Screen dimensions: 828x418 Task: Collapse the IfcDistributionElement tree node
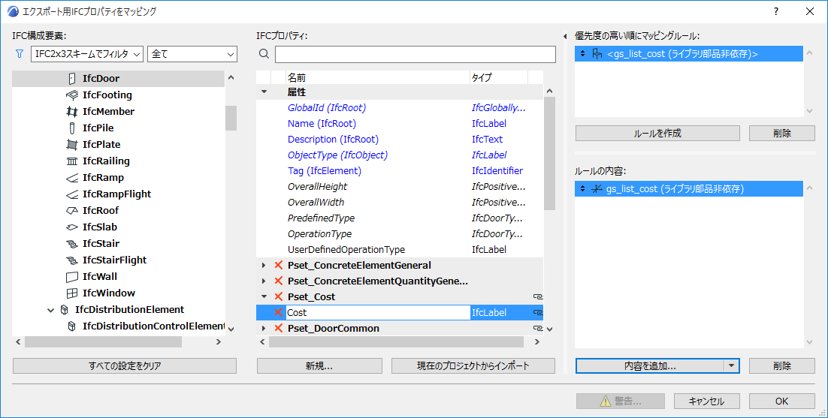coord(50,310)
